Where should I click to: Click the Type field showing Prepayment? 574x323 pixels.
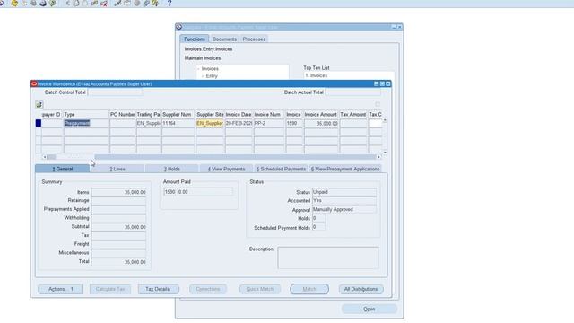86,123
